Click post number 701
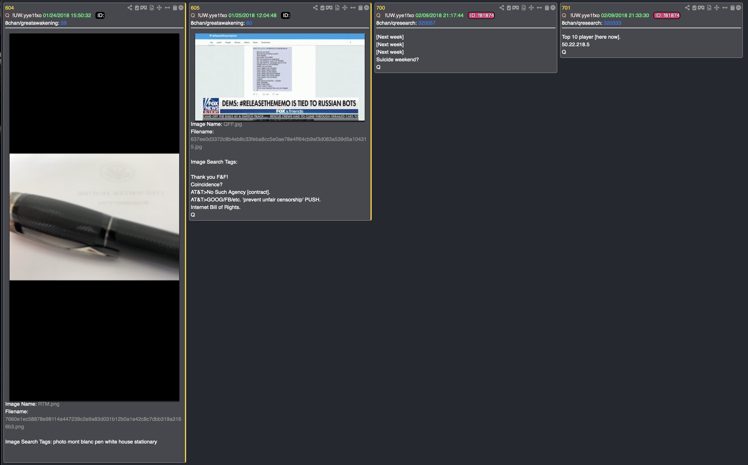748x465 pixels. 566,8
